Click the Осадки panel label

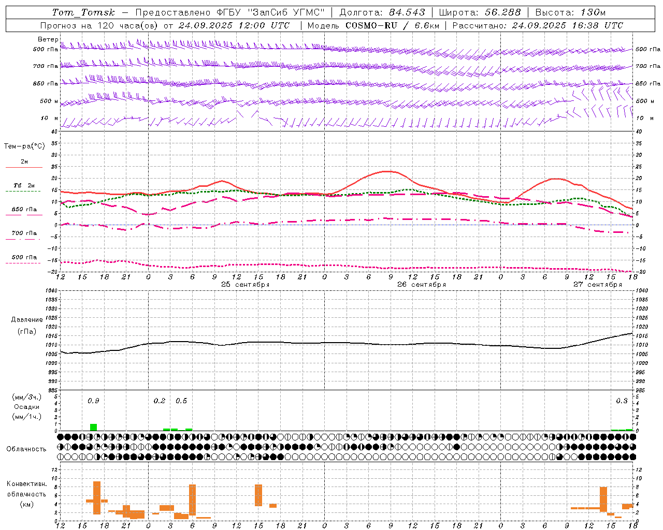click(x=26, y=407)
